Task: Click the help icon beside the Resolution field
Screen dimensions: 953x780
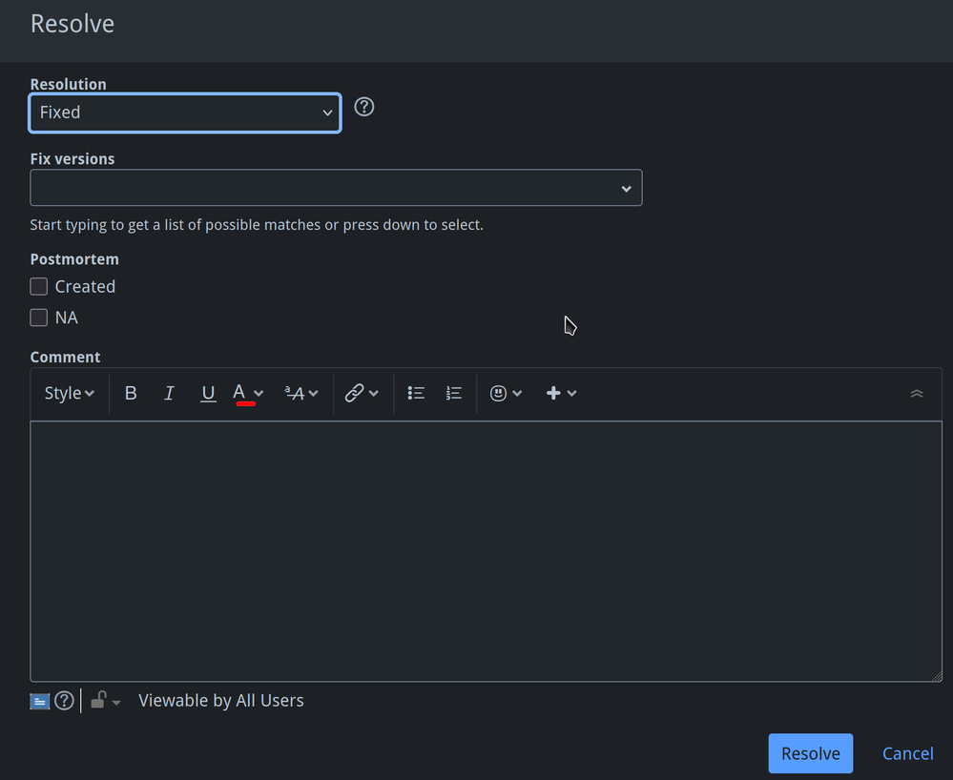Action: [x=363, y=107]
